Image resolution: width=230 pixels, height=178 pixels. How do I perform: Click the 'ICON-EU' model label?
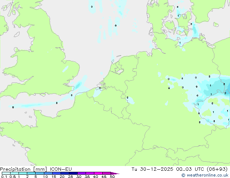61,169
